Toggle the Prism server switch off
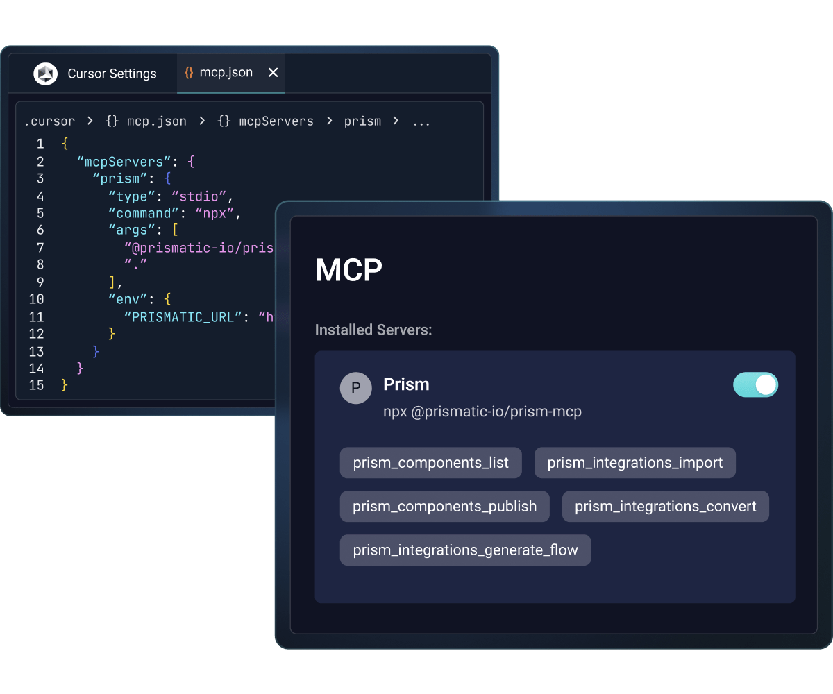 [x=755, y=384]
